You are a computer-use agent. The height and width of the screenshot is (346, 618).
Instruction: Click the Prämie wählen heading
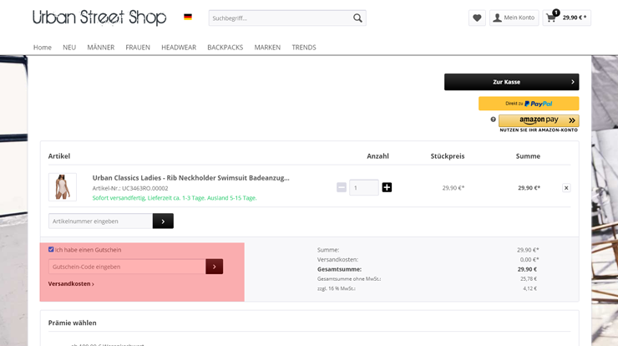click(x=72, y=323)
